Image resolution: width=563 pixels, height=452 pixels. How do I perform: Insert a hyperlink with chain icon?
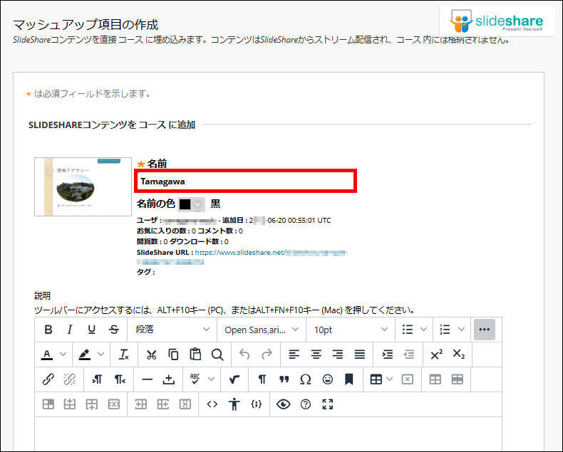coord(48,379)
